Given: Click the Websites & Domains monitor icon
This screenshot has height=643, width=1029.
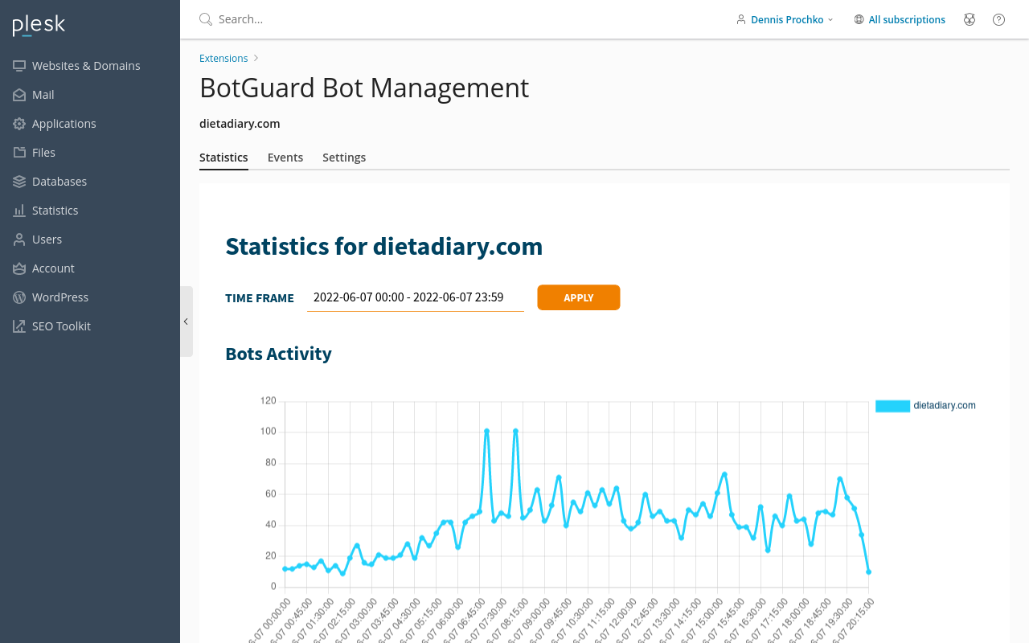Looking at the screenshot, I should pyautogui.click(x=19, y=66).
